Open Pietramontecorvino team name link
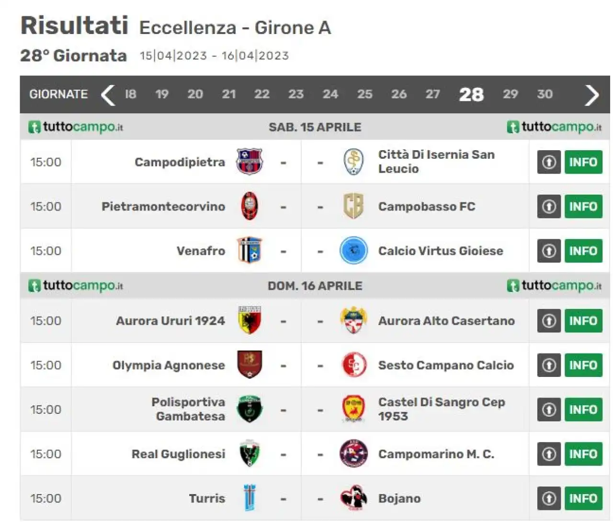 [x=163, y=207]
